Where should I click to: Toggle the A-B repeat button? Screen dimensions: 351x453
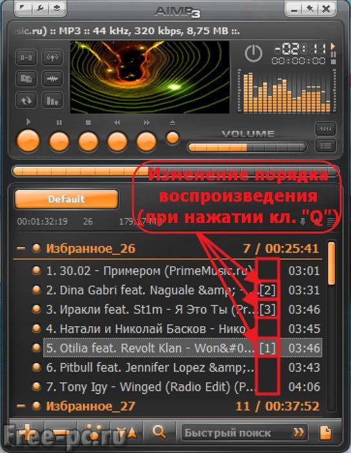26,57
